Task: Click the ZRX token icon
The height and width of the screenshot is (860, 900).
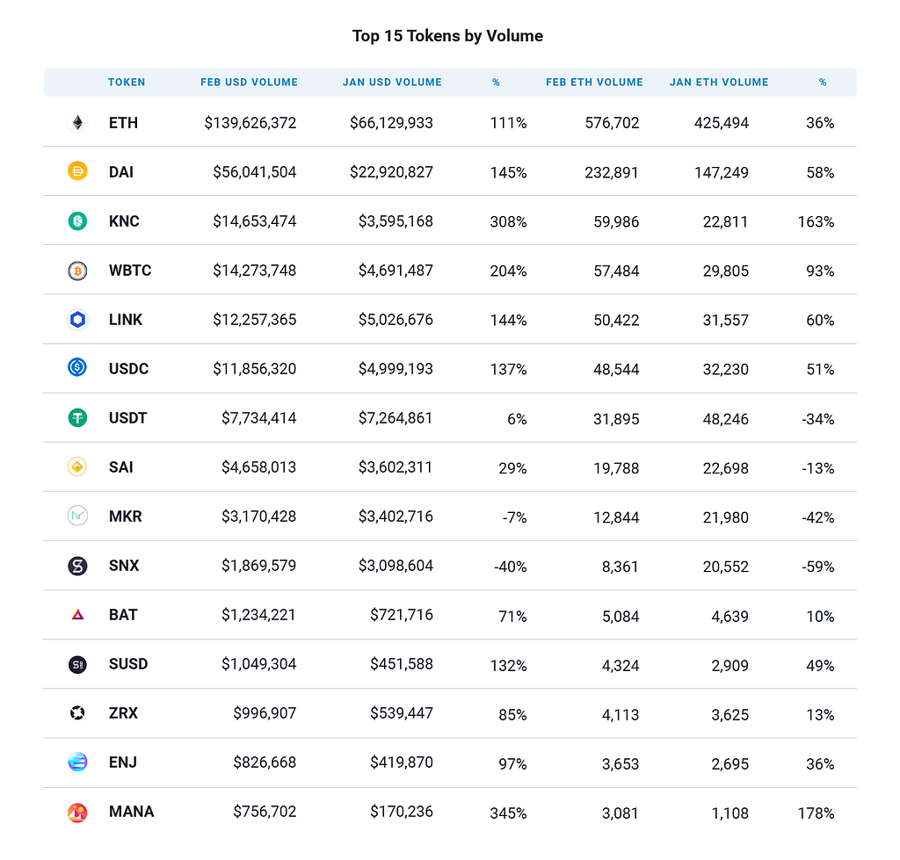Action: (77, 713)
